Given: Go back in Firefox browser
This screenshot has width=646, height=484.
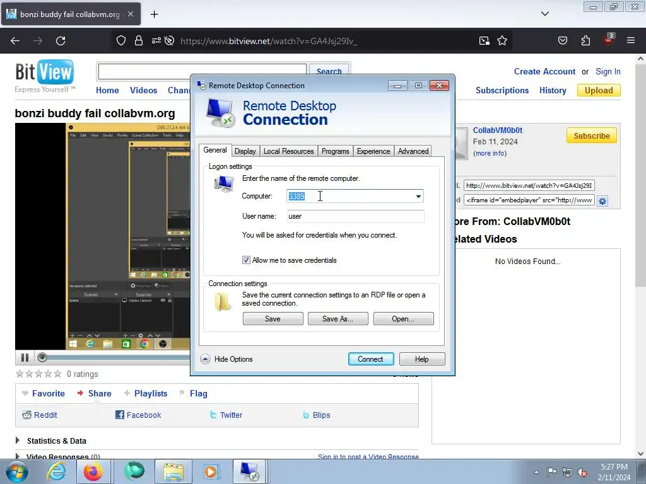Looking at the screenshot, I should tap(15, 41).
